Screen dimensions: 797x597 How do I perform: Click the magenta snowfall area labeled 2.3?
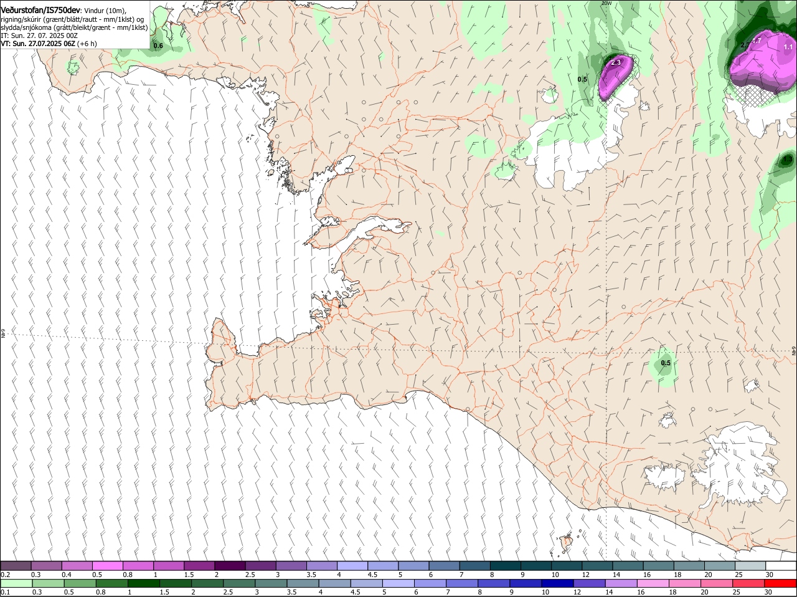coord(615,78)
